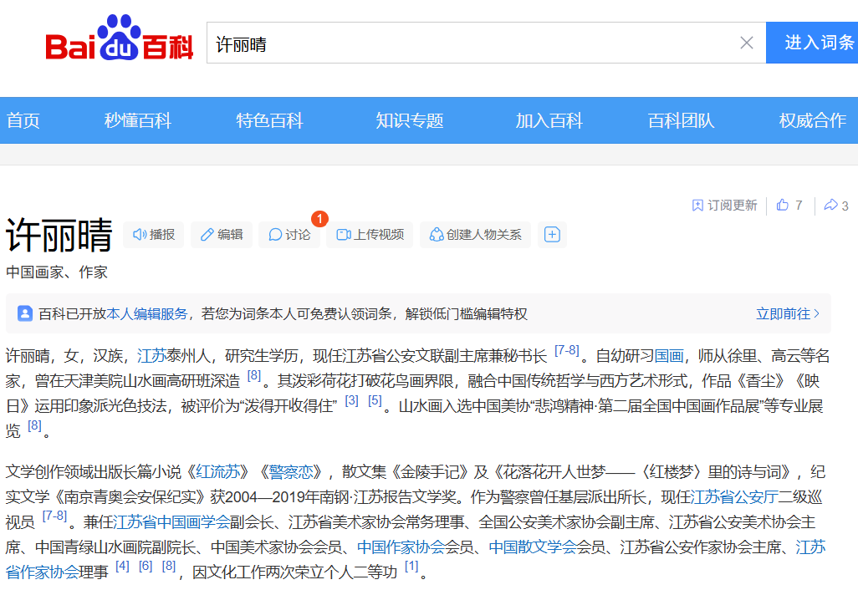Click the 江苏 link before 泰州人

coord(151,356)
